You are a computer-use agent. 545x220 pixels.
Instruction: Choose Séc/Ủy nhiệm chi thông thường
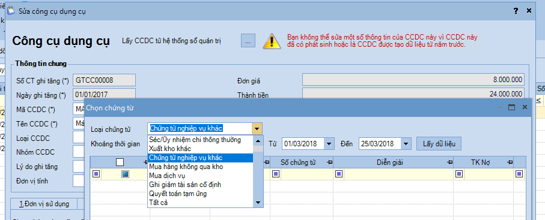[x=200, y=140]
